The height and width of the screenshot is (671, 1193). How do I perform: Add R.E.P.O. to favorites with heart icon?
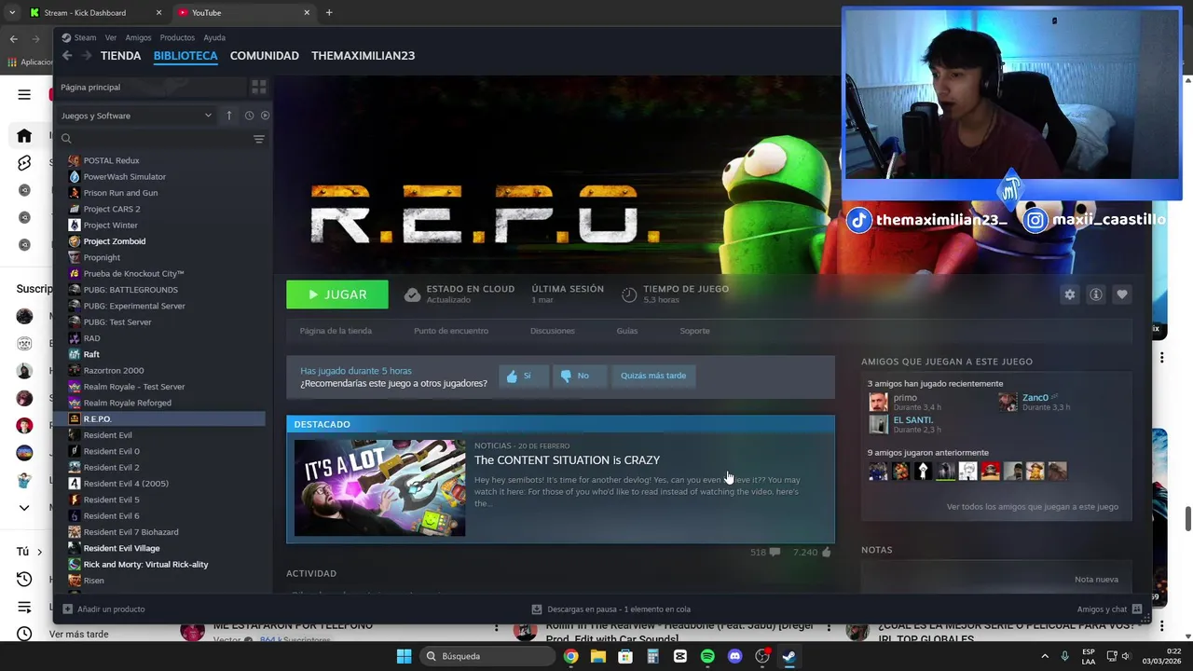pos(1122,294)
